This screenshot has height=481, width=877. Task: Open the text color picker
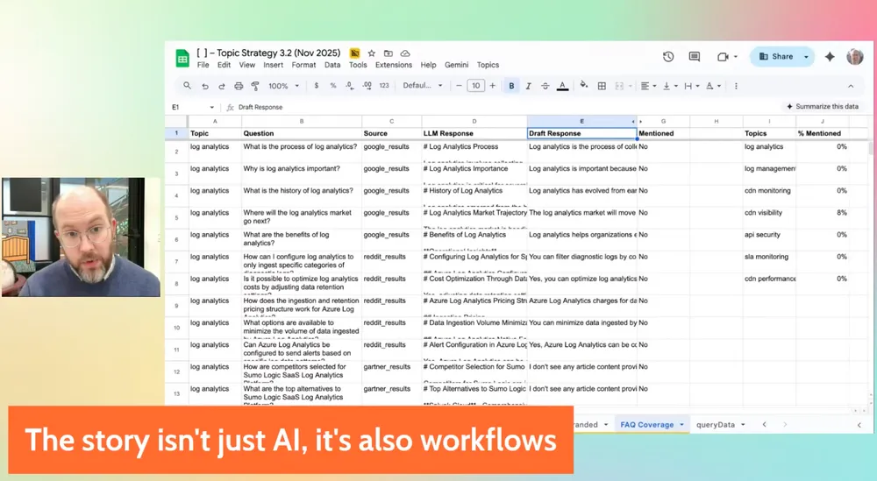pyautogui.click(x=563, y=86)
